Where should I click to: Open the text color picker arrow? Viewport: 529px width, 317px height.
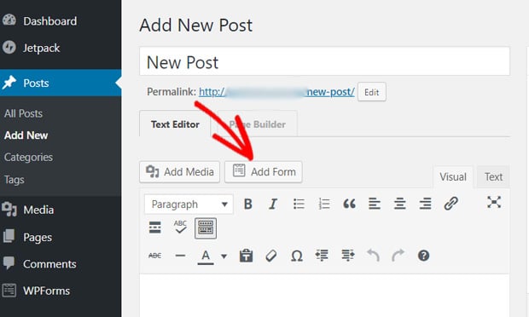pyautogui.click(x=224, y=256)
